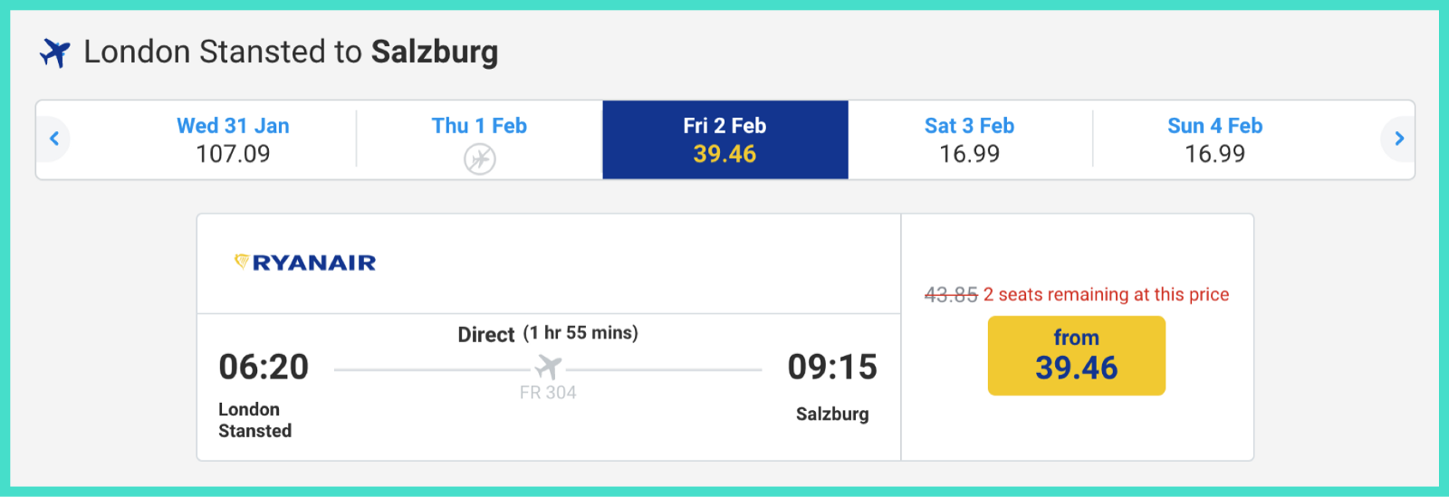Click the Direct 1 hr 55 mins label
This screenshot has width=1449, height=497.
click(548, 334)
